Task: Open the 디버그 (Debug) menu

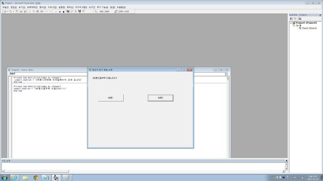Action: tap(52, 7)
